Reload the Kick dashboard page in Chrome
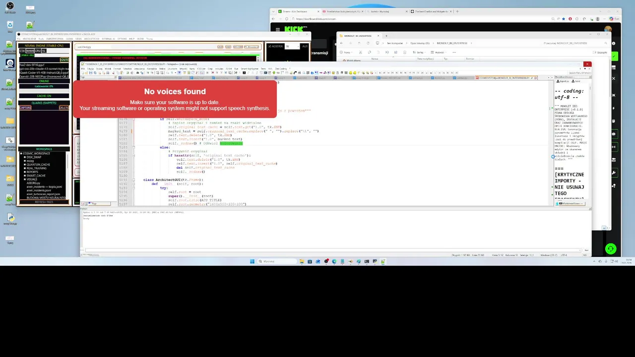Image resolution: width=635 pixels, height=357 pixels. coord(287,18)
